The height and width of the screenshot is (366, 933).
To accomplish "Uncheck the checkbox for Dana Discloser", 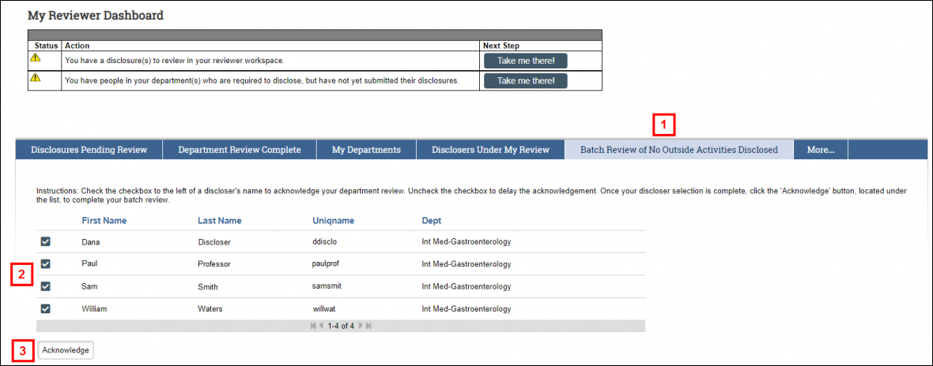I will tap(45, 241).
